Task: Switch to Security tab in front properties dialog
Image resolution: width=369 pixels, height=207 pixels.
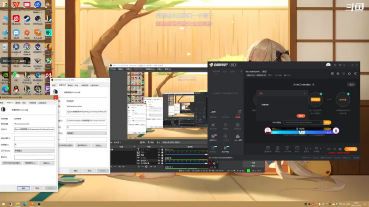Action: pyautogui.click(x=24, y=103)
